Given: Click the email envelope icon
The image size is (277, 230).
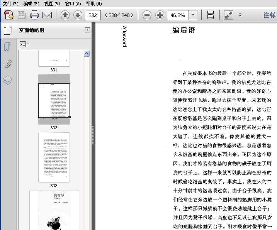Looking at the screenshot, I should pos(47,15).
